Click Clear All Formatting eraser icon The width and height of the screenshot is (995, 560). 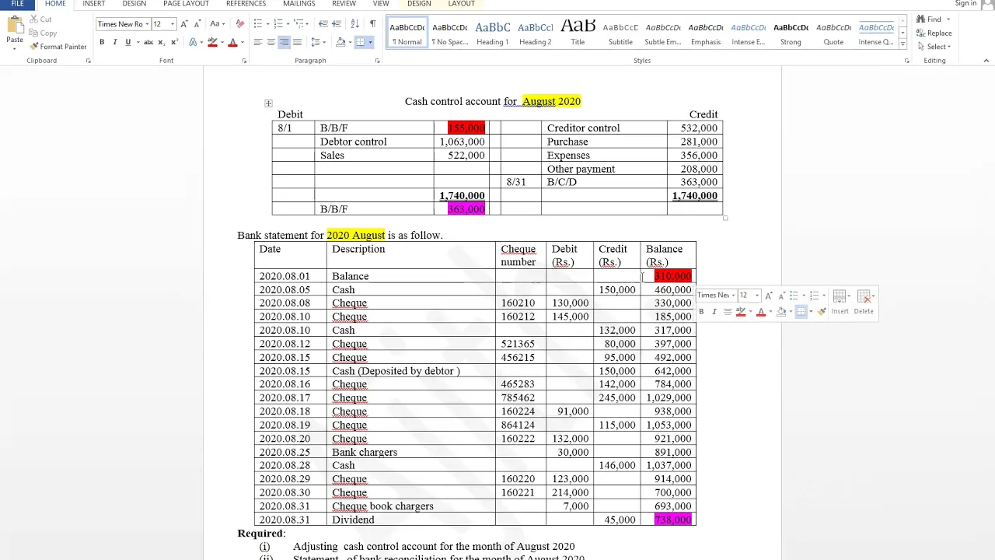pos(239,24)
